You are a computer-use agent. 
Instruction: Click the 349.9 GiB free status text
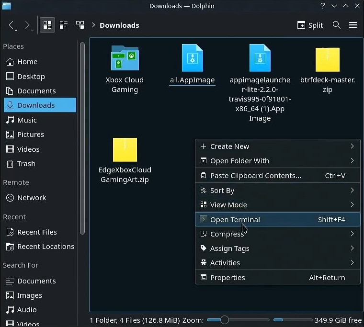(x=338, y=320)
